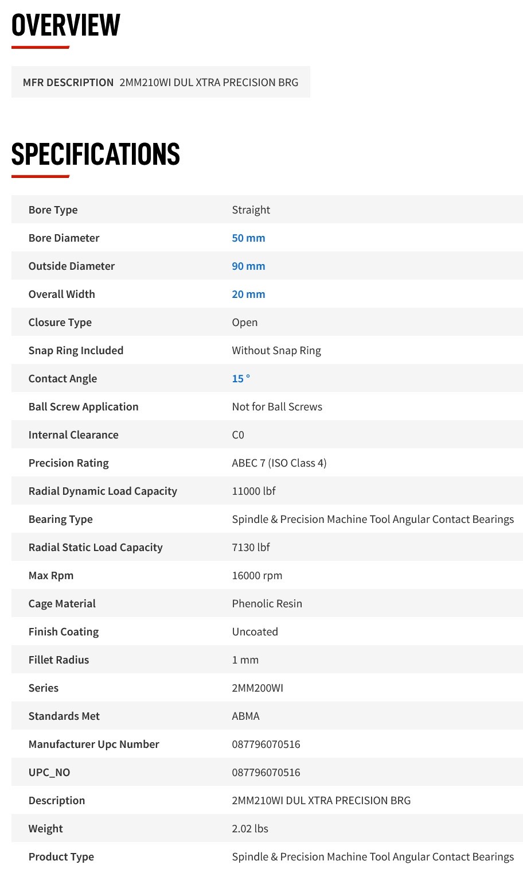The width and height of the screenshot is (523, 888).
Task: Open the 50 mm bore diameter link
Action: point(248,238)
